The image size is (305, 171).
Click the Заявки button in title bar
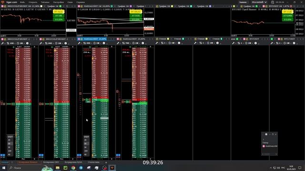tap(243, 2)
